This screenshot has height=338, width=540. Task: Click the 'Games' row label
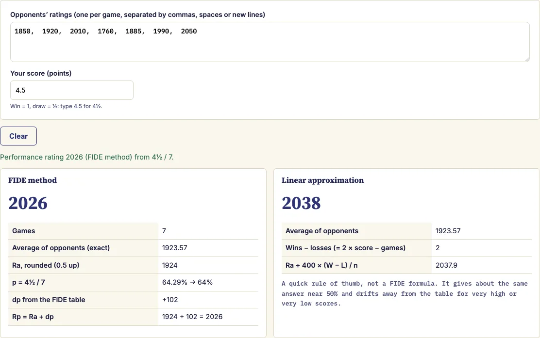point(23,231)
